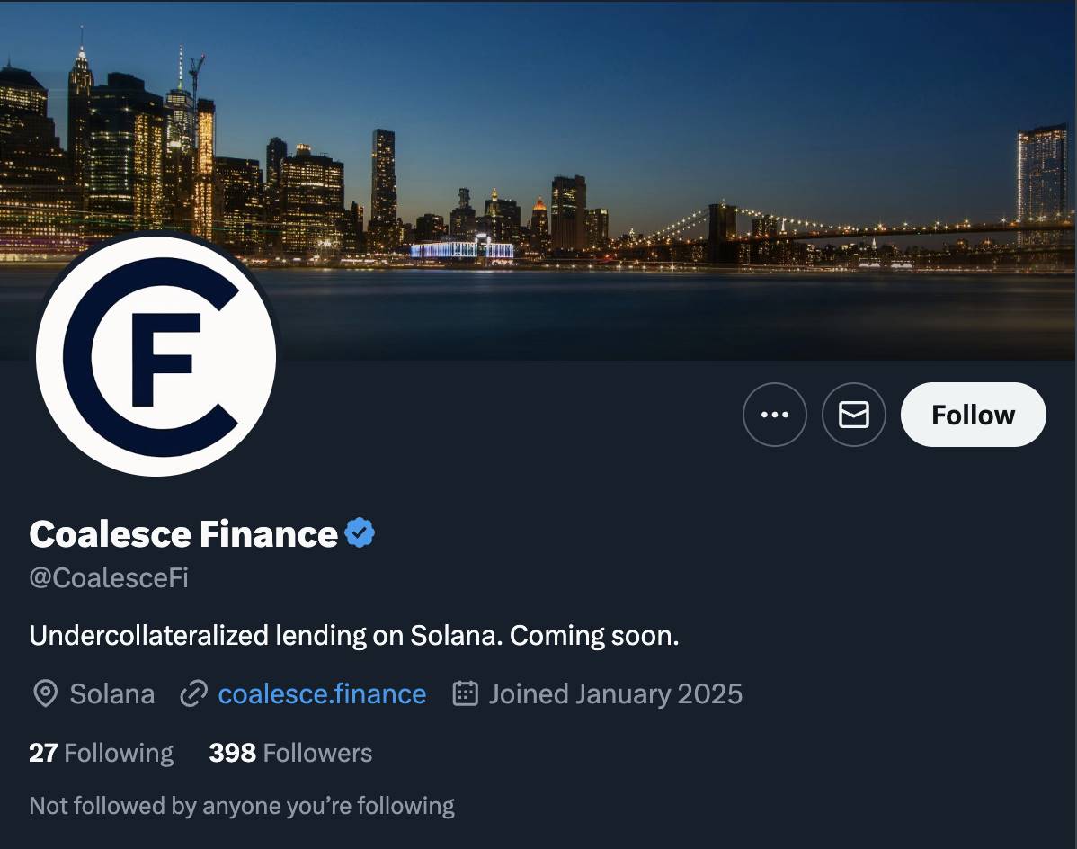Open the CF logo profile picture
This screenshot has width=1077, height=849.
[x=156, y=356]
